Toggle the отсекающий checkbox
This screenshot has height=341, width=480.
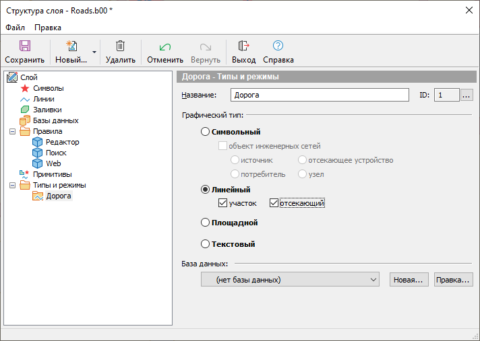(x=274, y=202)
